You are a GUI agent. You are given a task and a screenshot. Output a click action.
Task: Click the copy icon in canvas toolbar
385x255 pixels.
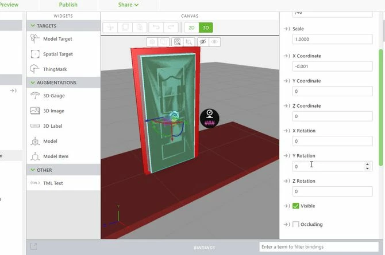point(125,28)
